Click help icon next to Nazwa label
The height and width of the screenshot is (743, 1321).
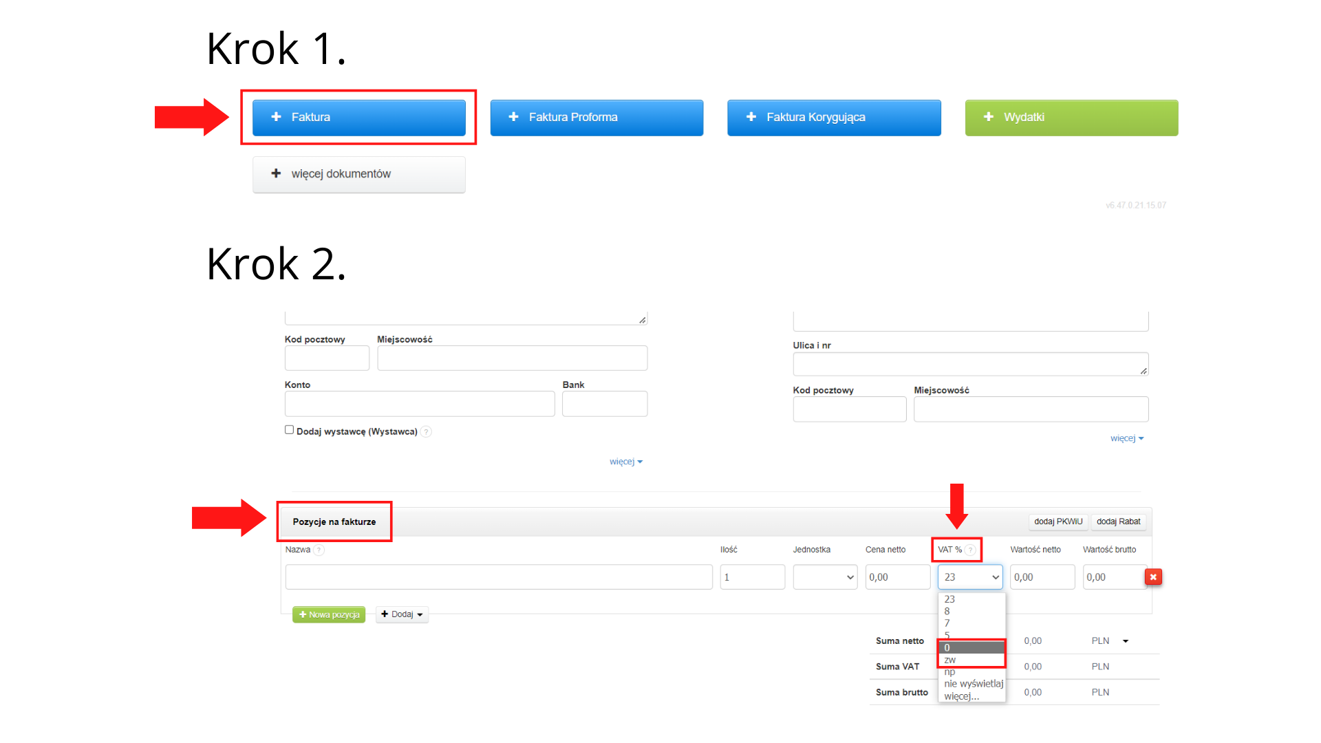(x=319, y=550)
